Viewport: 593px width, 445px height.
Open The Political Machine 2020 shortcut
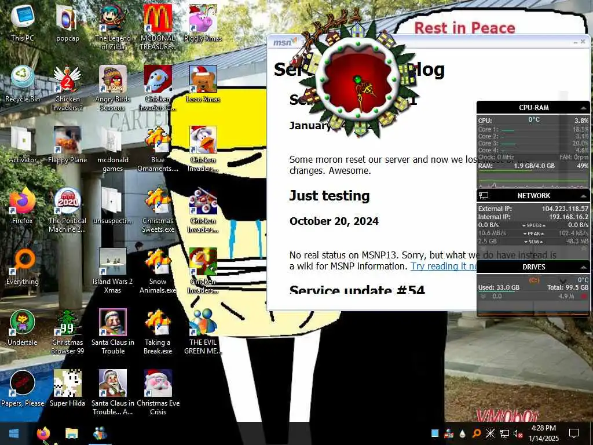coord(67,210)
